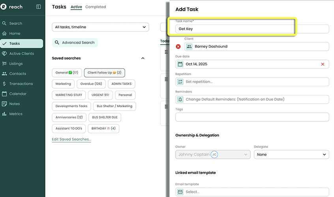
Task: Select the Client Follow Up saved search
Action: point(105,73)
